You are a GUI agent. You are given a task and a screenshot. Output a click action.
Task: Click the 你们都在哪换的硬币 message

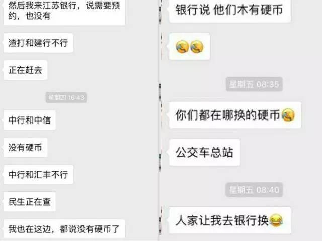[x=235, y=115]
